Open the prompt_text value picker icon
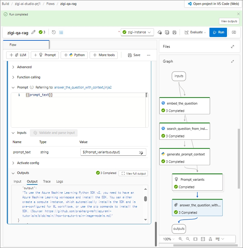This screenshot has height=248, width=243. 141,152
